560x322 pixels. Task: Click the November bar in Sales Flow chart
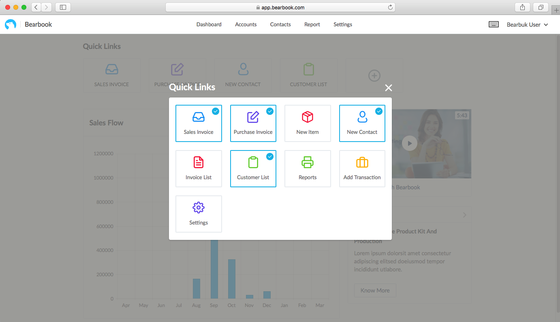[x=250, y=297]
